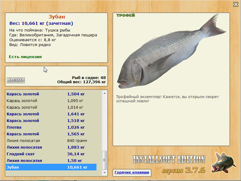Close the fish keepnet window
Screen dimensions: 241x181
click(236, 4)
